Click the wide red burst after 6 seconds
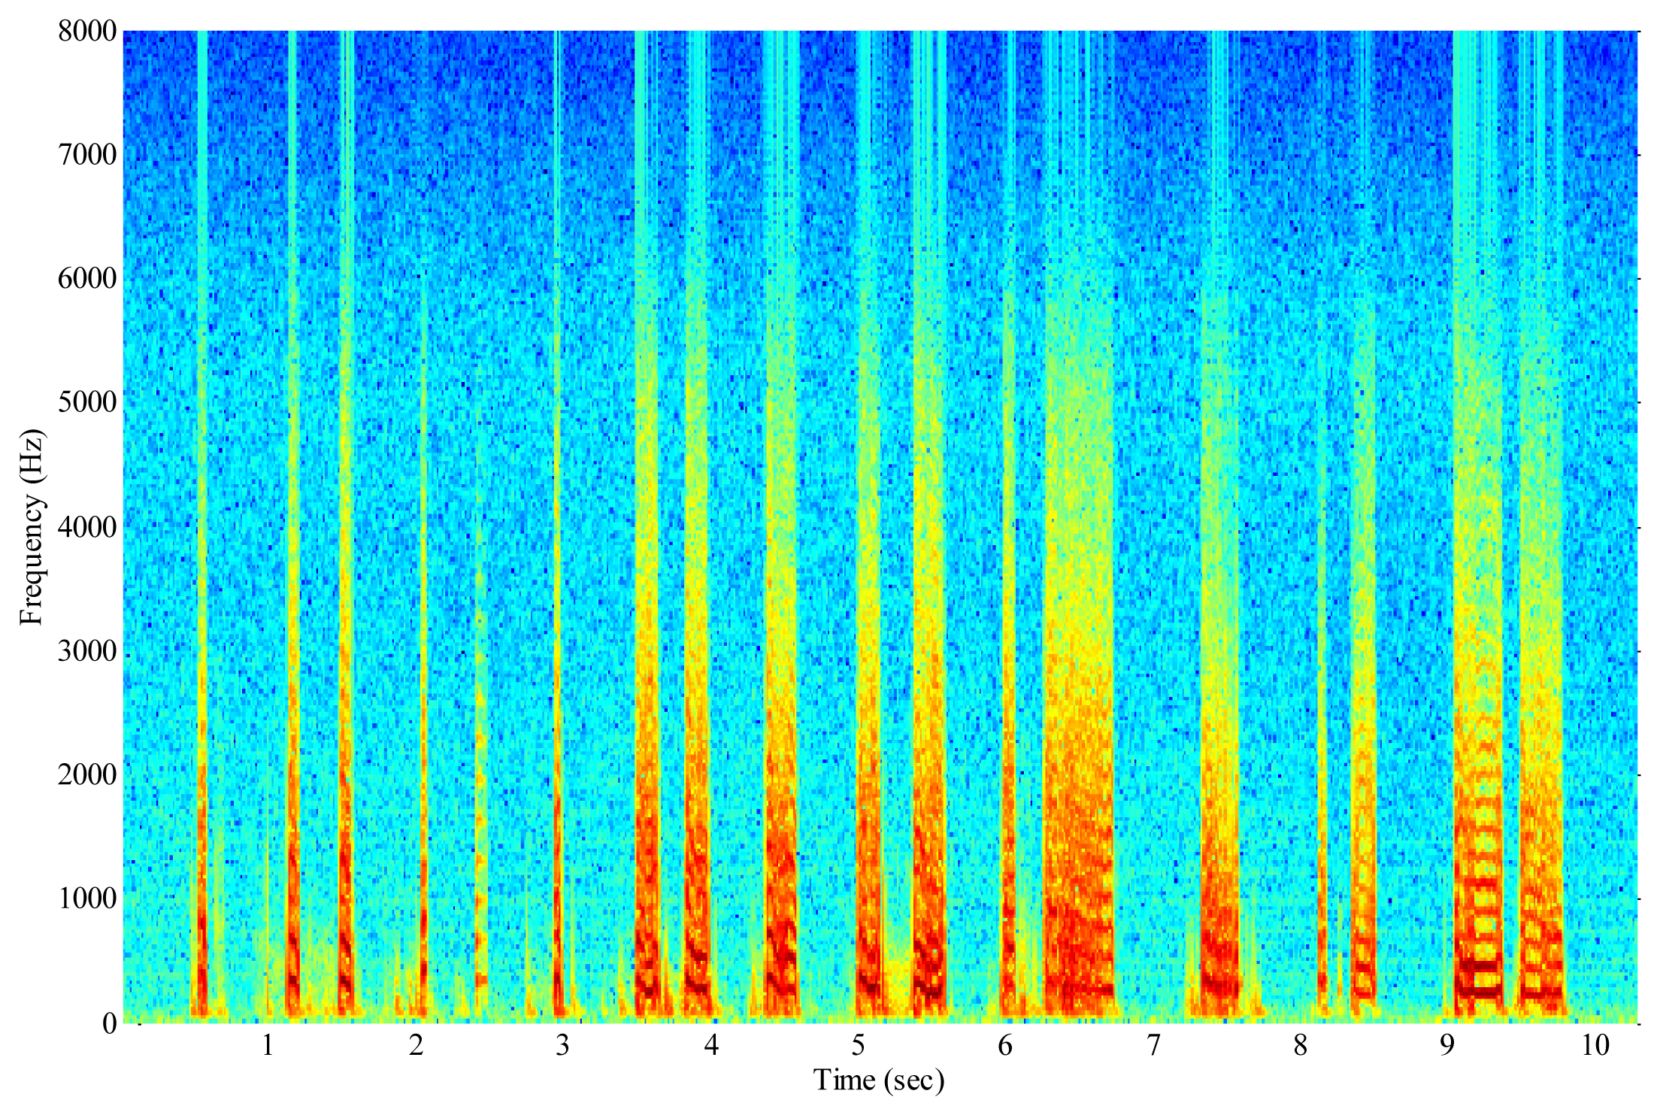 (1079, 902)
